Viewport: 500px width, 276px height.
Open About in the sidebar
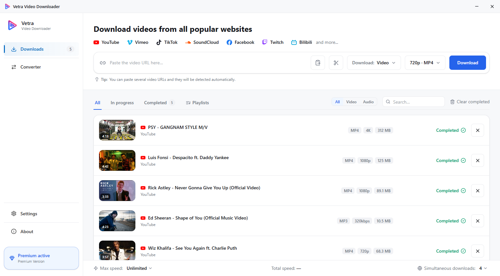click(x=41, y=232)
